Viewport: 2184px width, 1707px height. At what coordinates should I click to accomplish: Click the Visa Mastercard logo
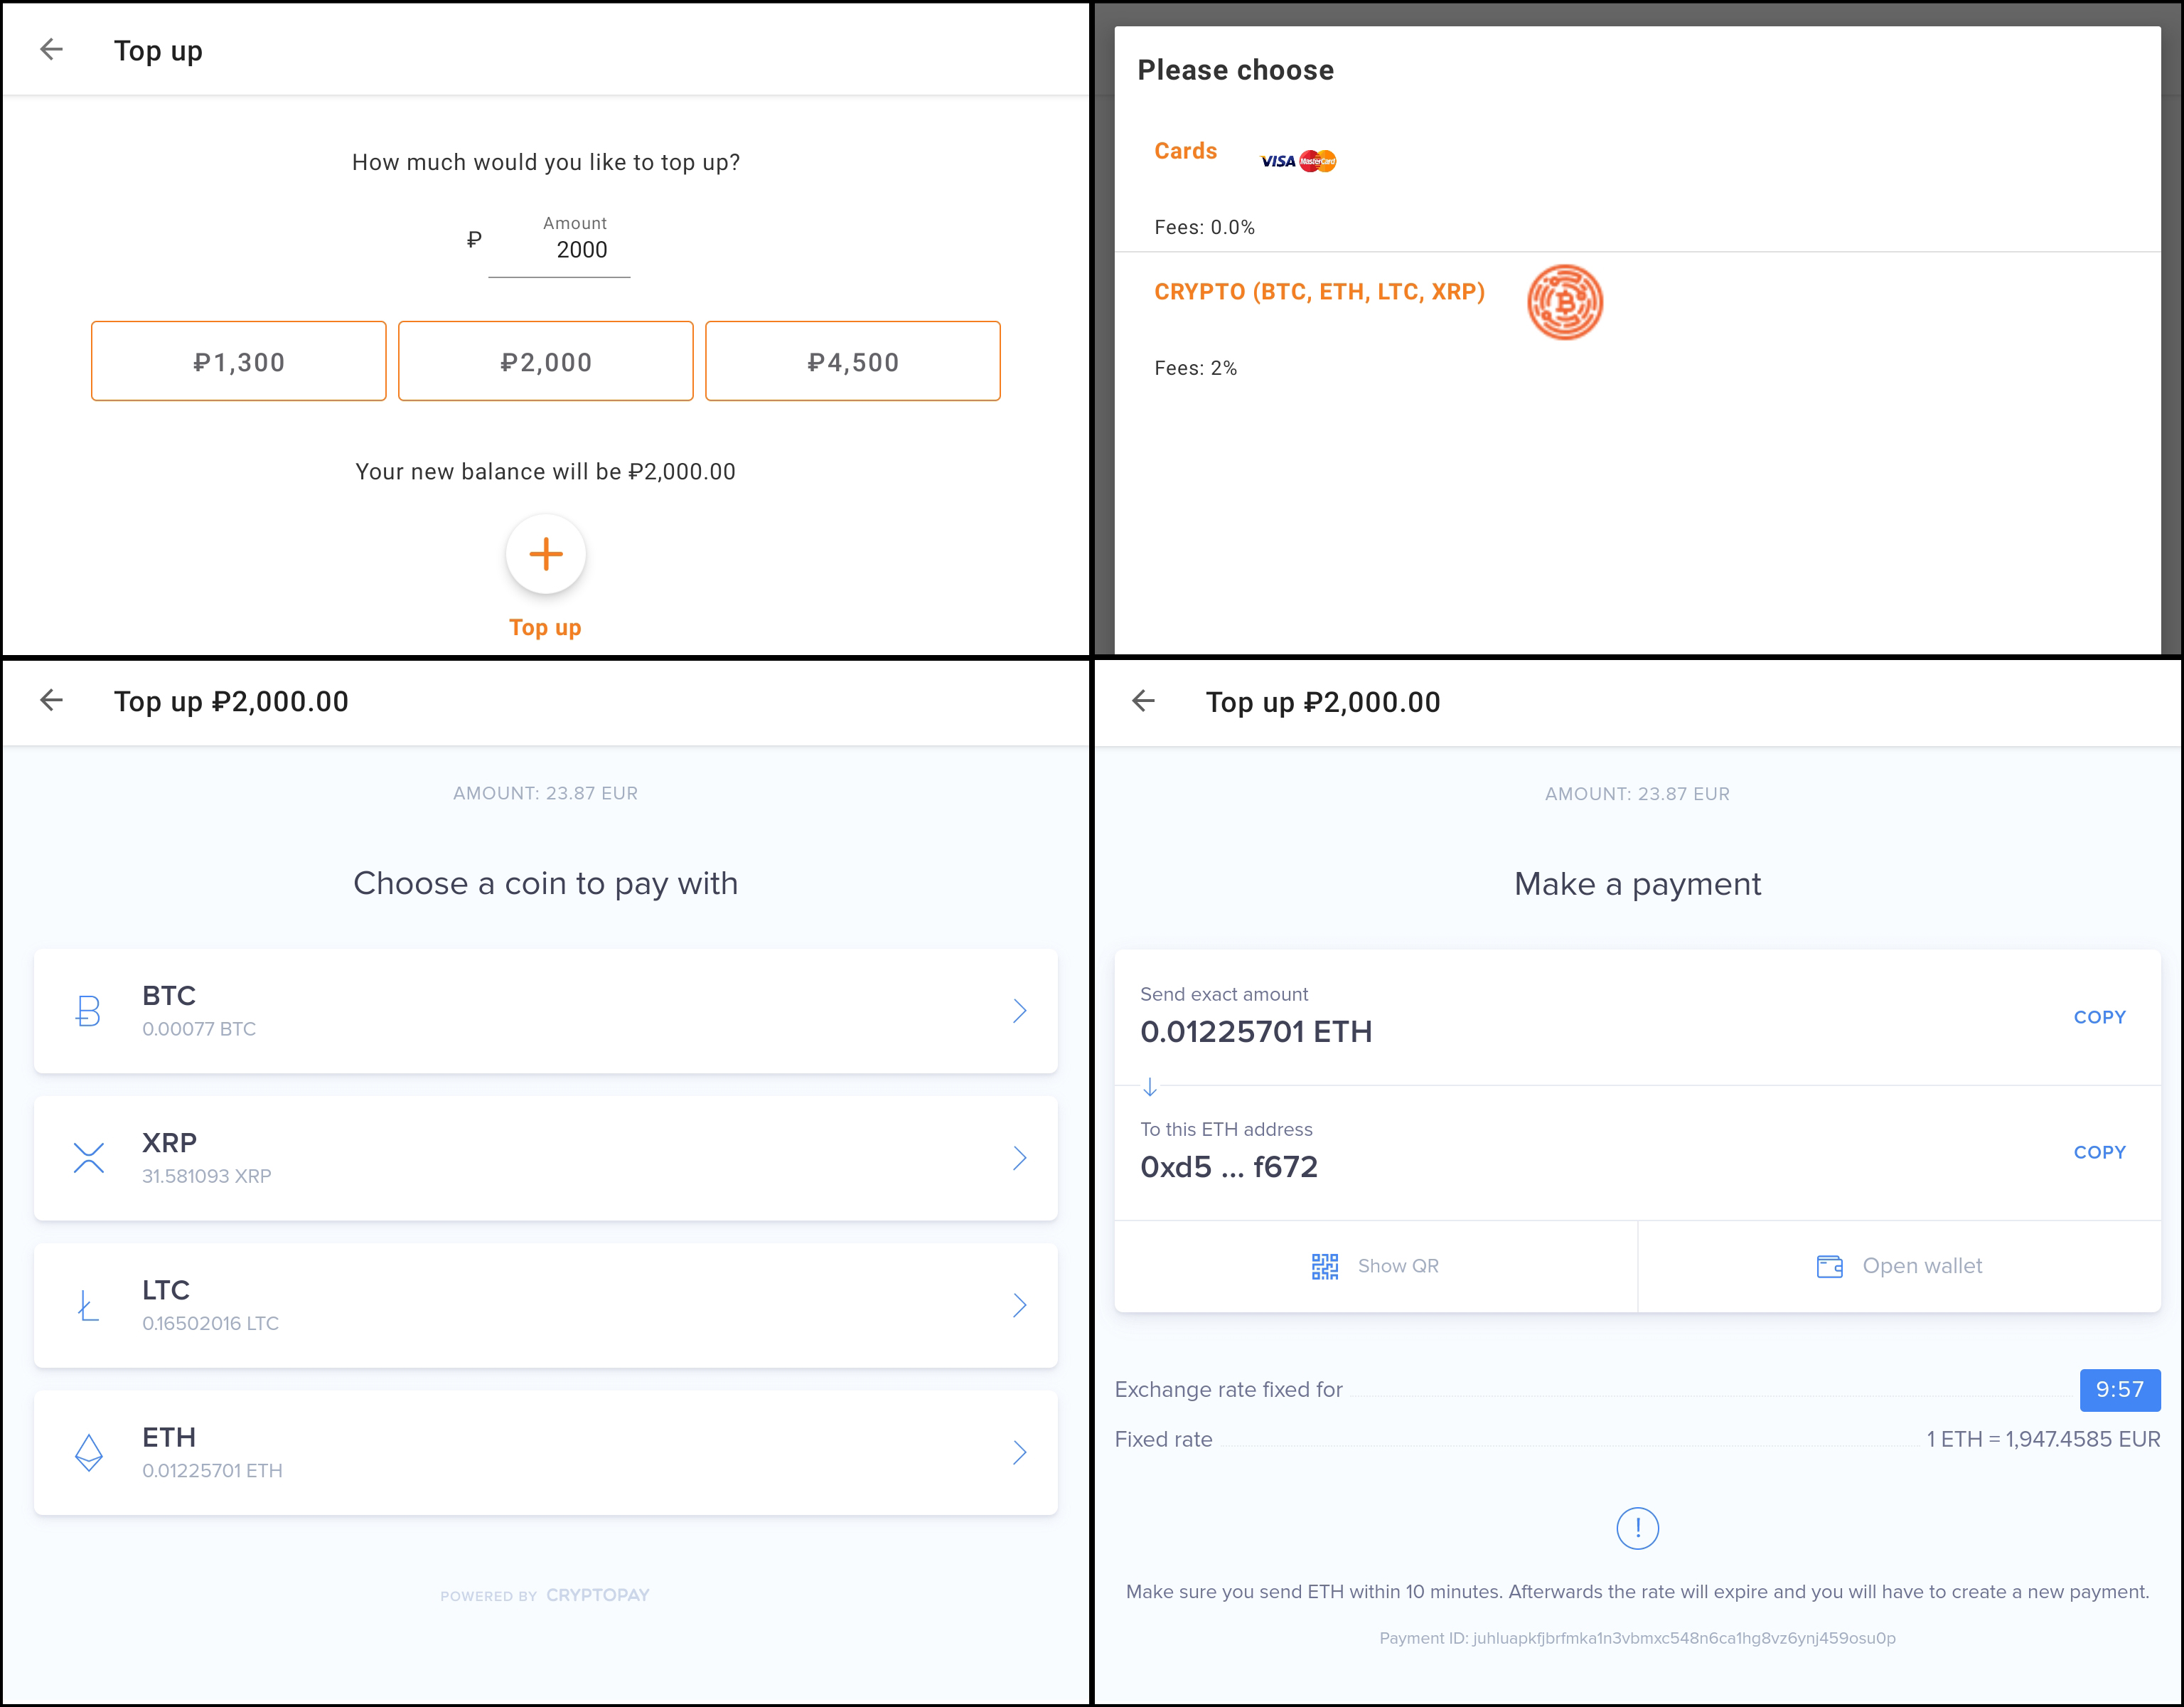[1298, 161]
